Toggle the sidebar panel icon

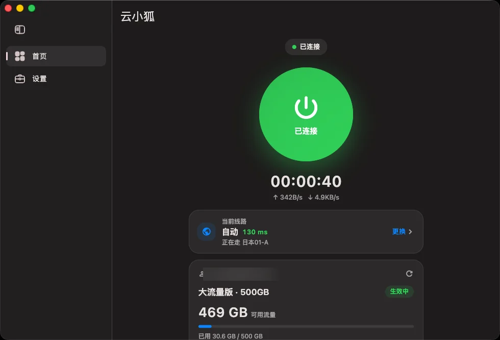point(20,30)
